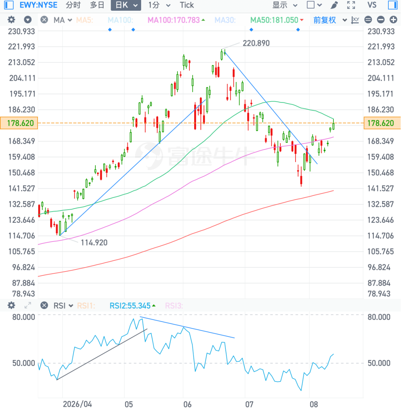Toggle the RSI1 line visibility
The width and height of the screenshot is (401, 408).
[x=86, y=306]
